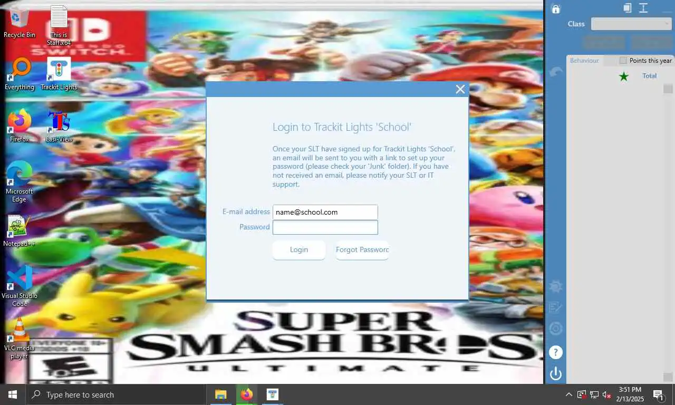Screen dimensions: 675x405
Task: Open the Class dropdown
Action: [631, 24]
